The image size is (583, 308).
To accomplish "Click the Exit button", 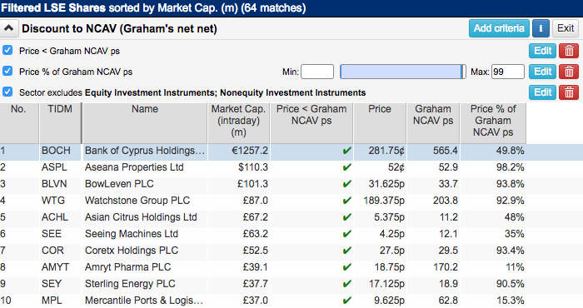I will pos(566,28).
